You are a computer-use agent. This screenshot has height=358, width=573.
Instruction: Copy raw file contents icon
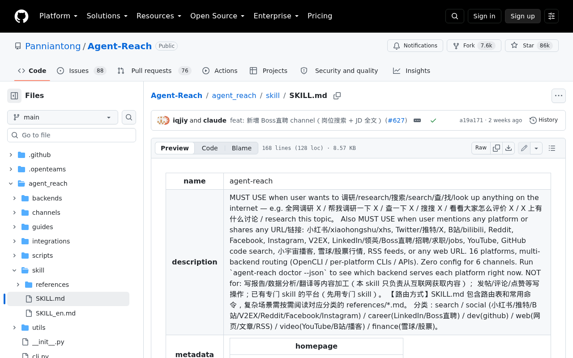tap(496, 148)
